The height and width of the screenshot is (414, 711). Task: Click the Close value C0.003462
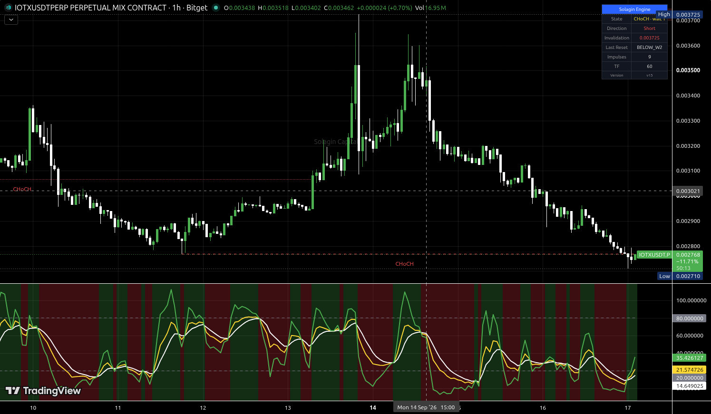(x=338, y=8)
